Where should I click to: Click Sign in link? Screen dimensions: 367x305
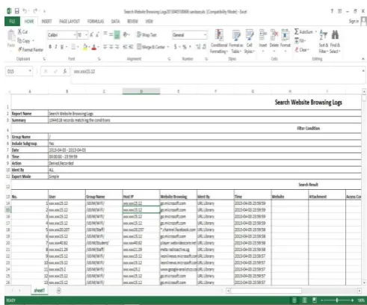click(x=354, y=22)
